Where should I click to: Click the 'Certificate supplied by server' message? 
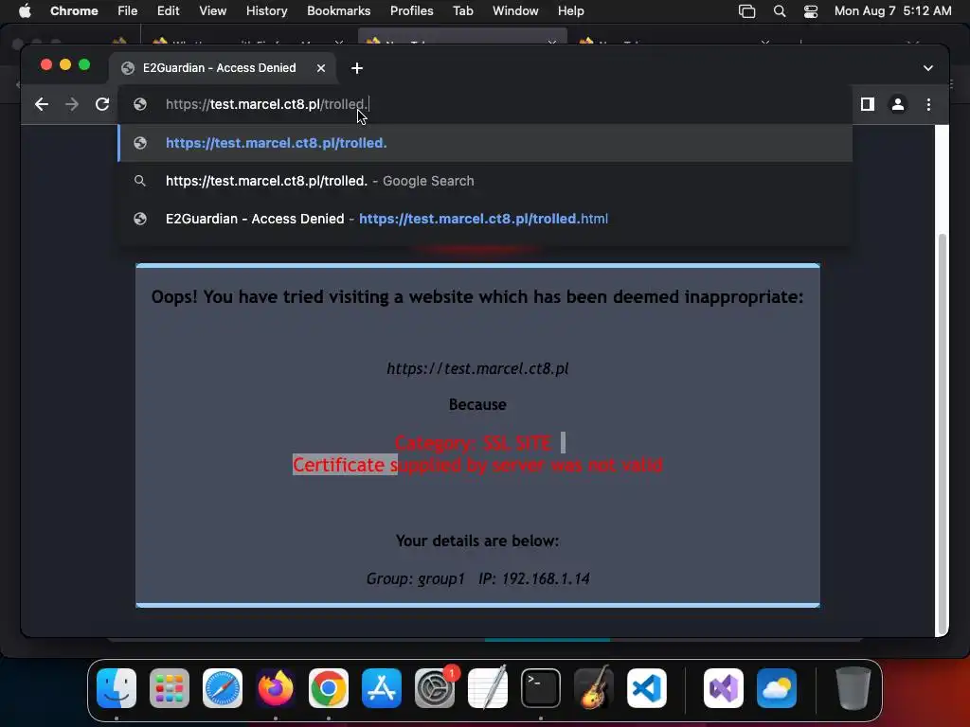point(477,464)
